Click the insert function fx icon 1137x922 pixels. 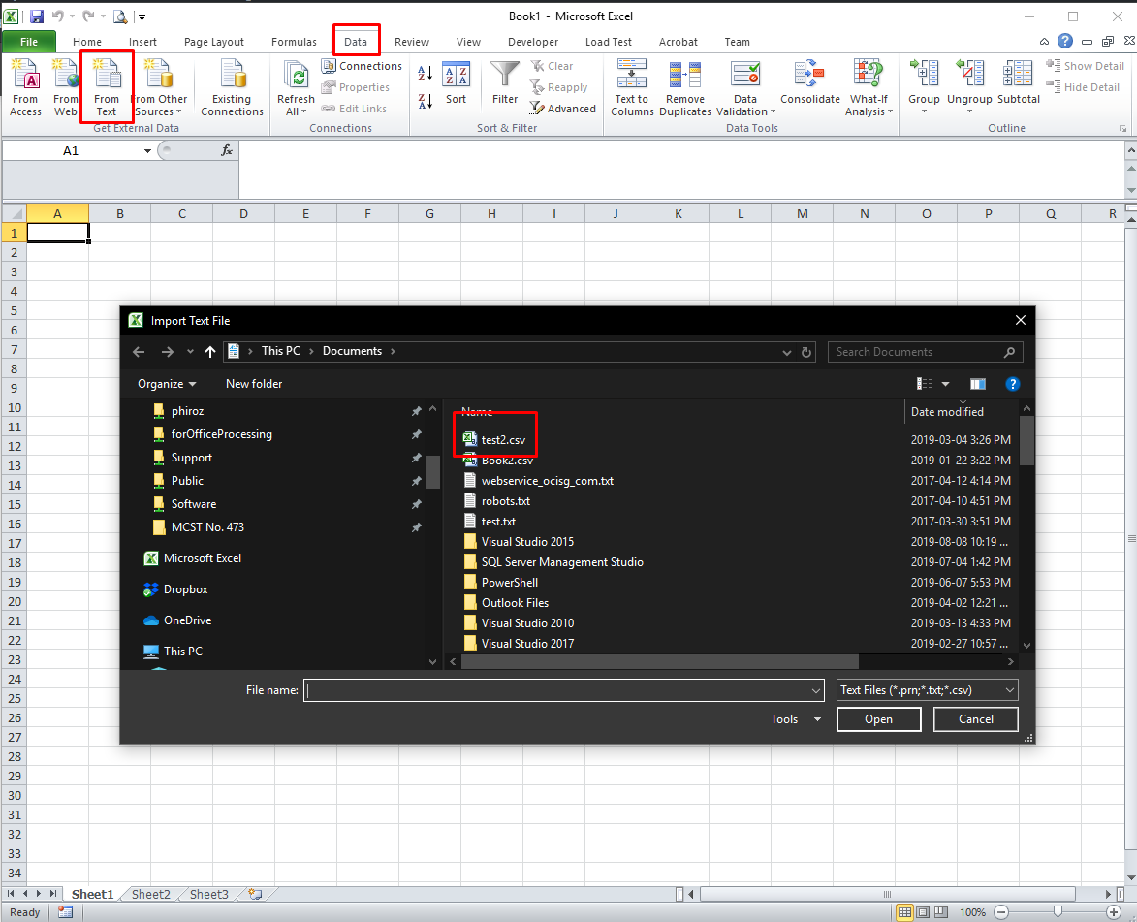(x=227, y=150)
